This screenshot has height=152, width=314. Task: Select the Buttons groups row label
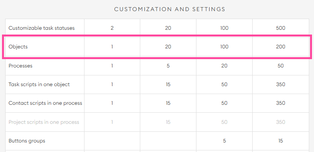point(27,141)
